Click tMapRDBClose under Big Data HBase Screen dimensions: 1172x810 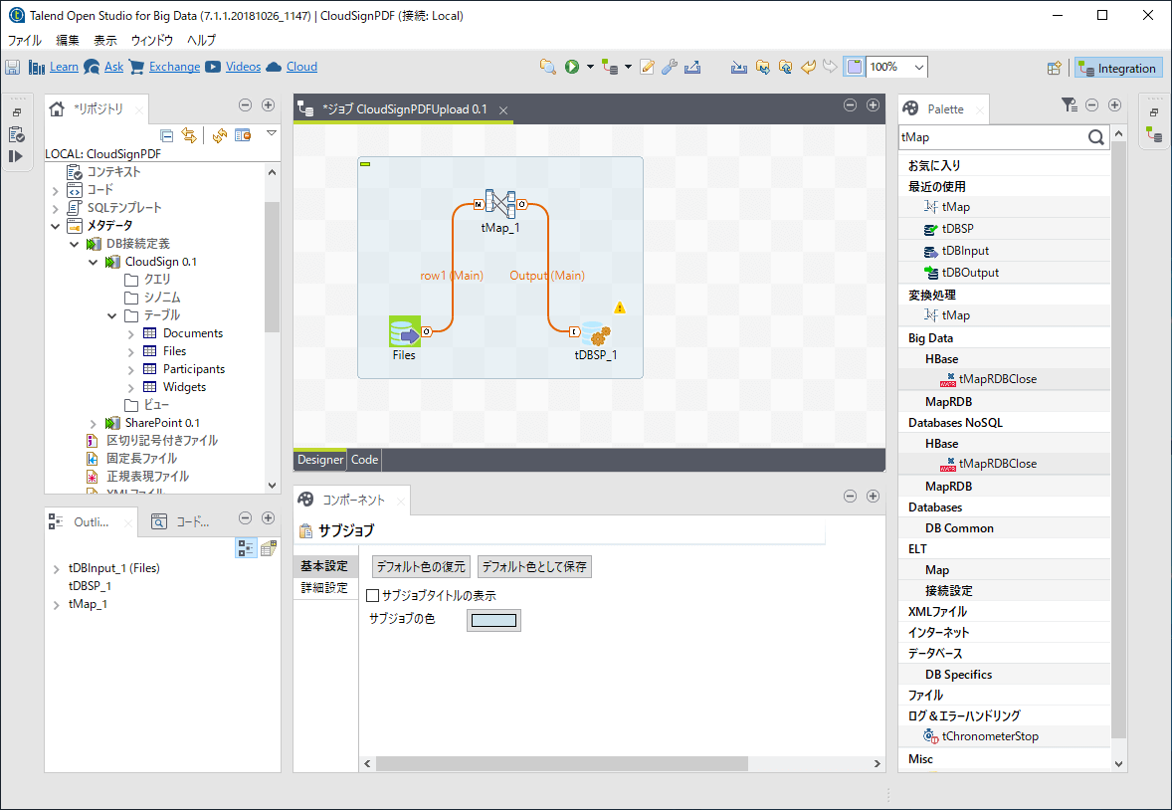997,379
